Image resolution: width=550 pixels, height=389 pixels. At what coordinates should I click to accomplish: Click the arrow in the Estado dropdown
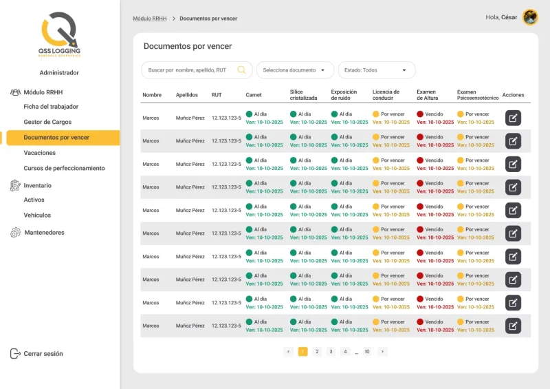404,70
